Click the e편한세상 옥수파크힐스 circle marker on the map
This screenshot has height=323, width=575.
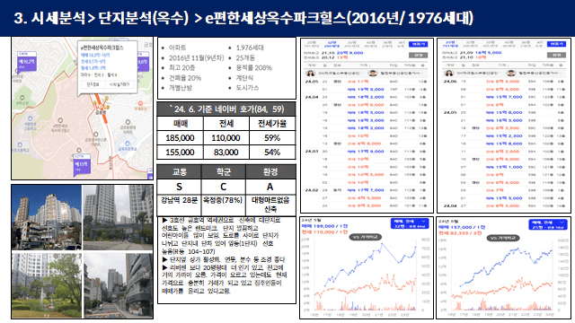click(60, 120)
